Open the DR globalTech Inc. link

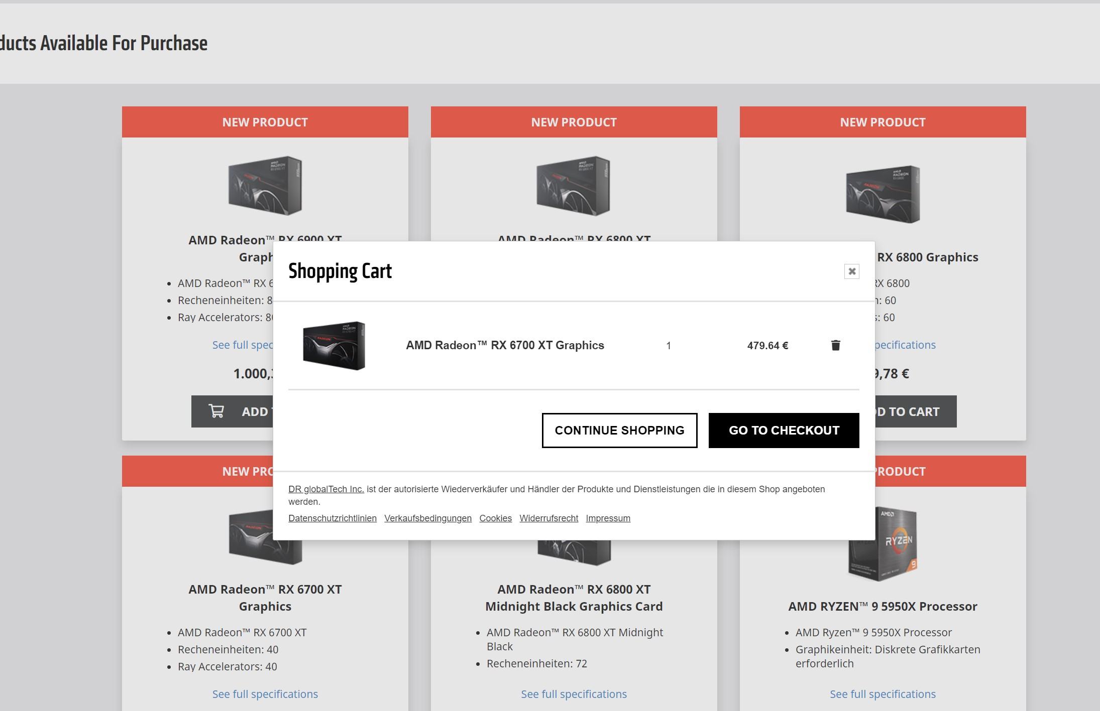click(x=326, y=489)
